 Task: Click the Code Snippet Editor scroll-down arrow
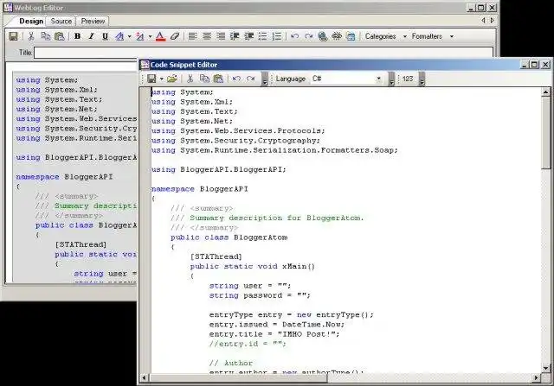pyautogui.click(x=545, y=368)
